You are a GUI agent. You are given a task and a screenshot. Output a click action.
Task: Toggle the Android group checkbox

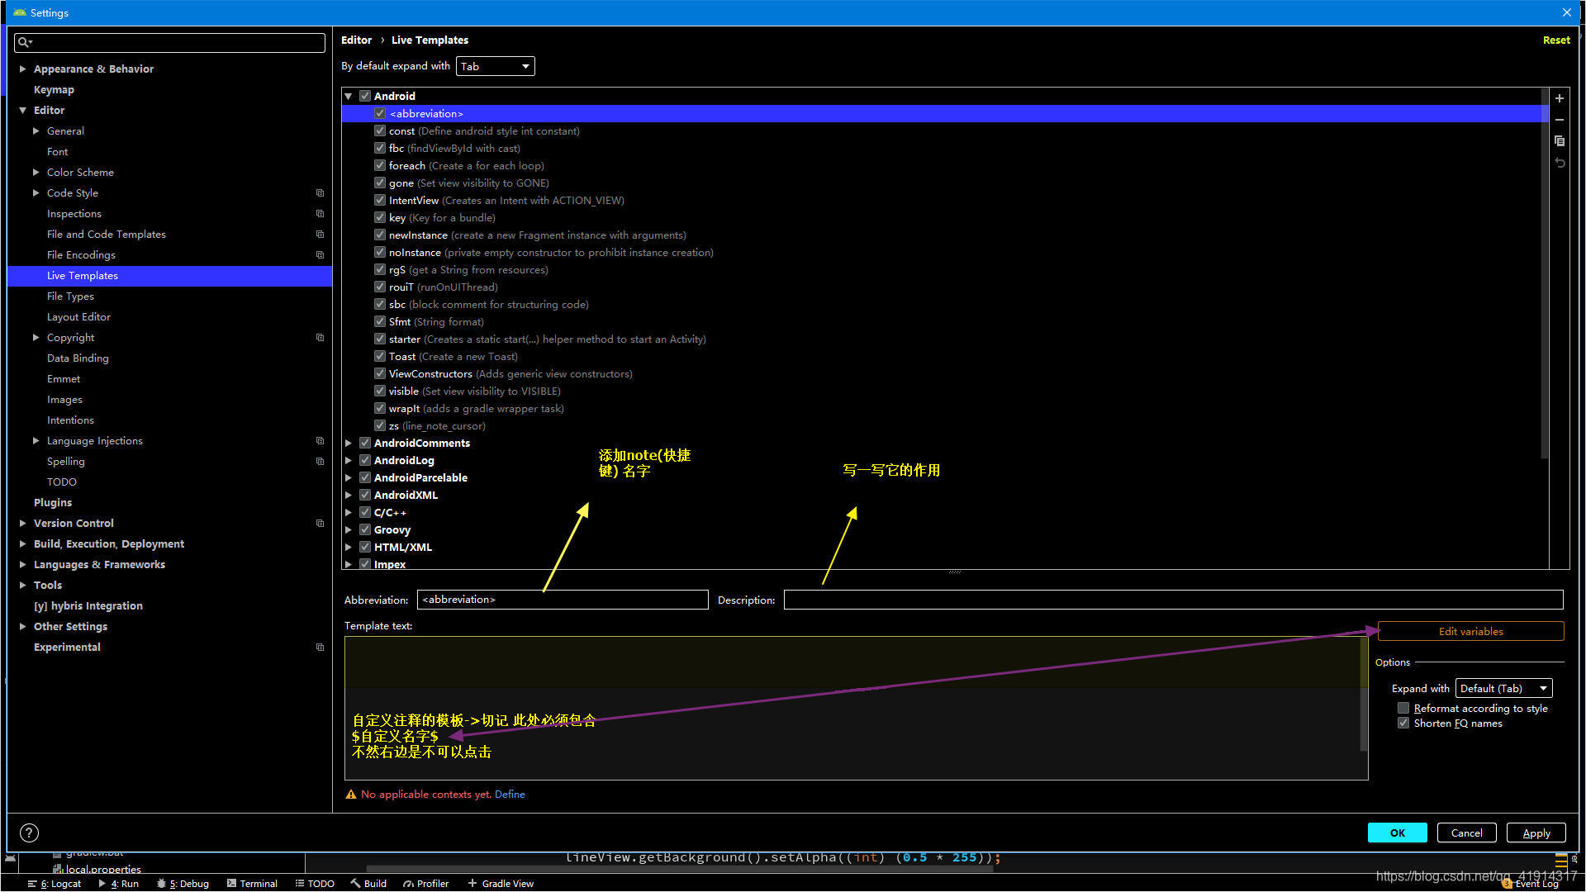point(365,97)
